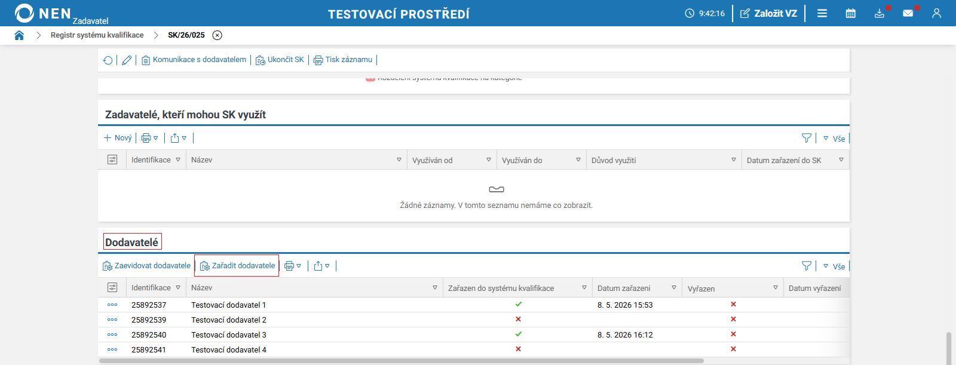Open row menu for Testovací dodavatel 1
956x365 pixels.
(112, 305)
